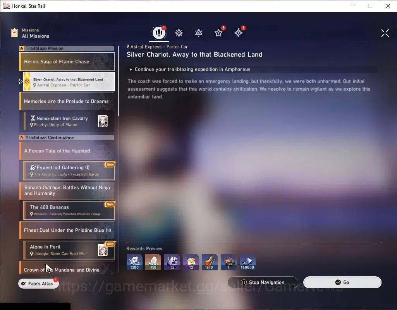
Task: Open Memories are the Prelude to Dreams
Action: pos(67,101)
